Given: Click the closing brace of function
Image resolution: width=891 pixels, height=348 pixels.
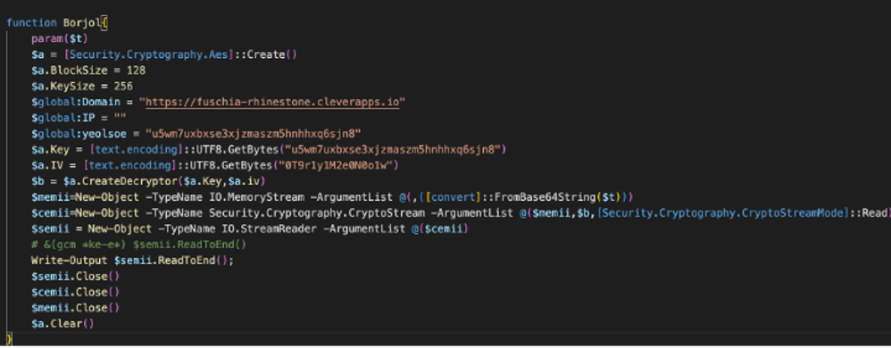Looking at the screenshot, I should pyautogui.click(x=9, y=338).
